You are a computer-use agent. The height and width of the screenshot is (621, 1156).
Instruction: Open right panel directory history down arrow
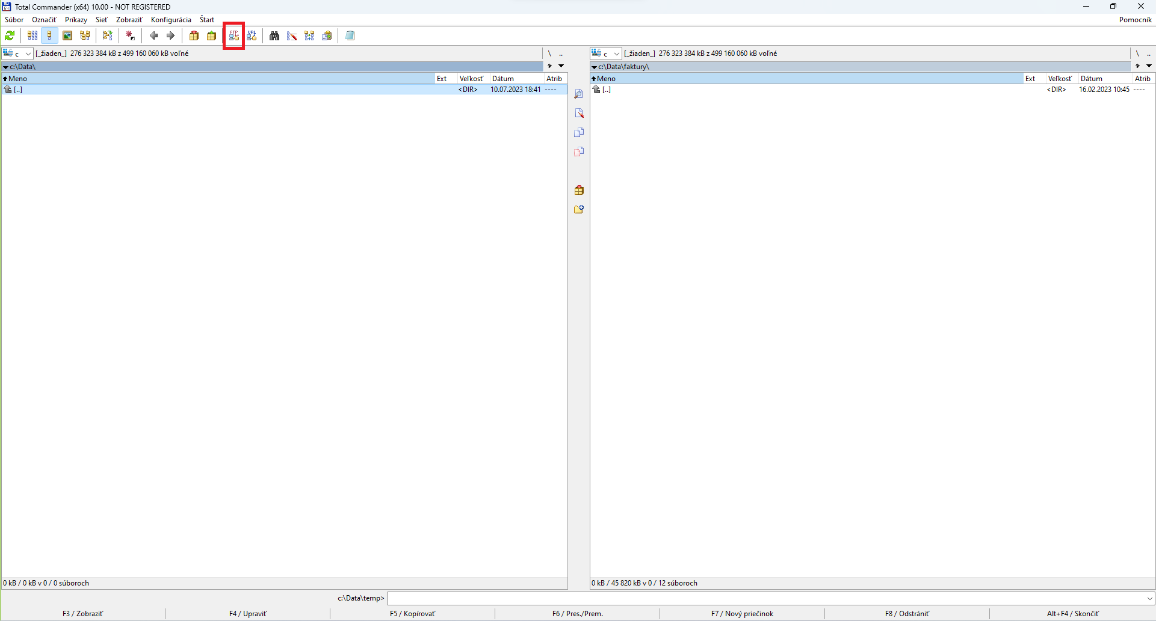[x=1149, y=66]
